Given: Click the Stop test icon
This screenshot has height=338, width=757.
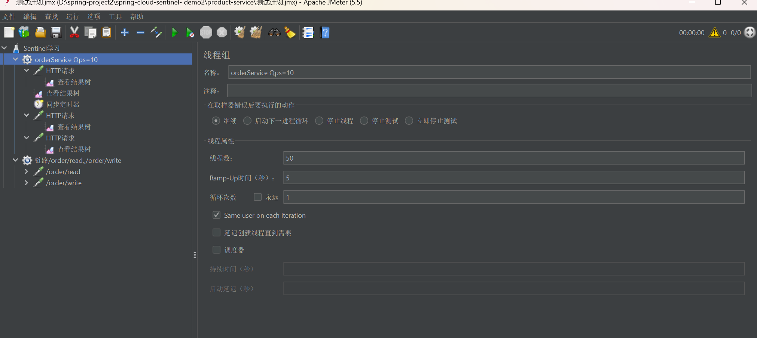Looking at the screenshot, I should (206, 32).
